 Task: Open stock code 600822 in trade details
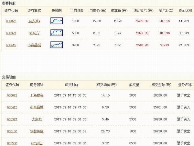click(x=12, y=95)
